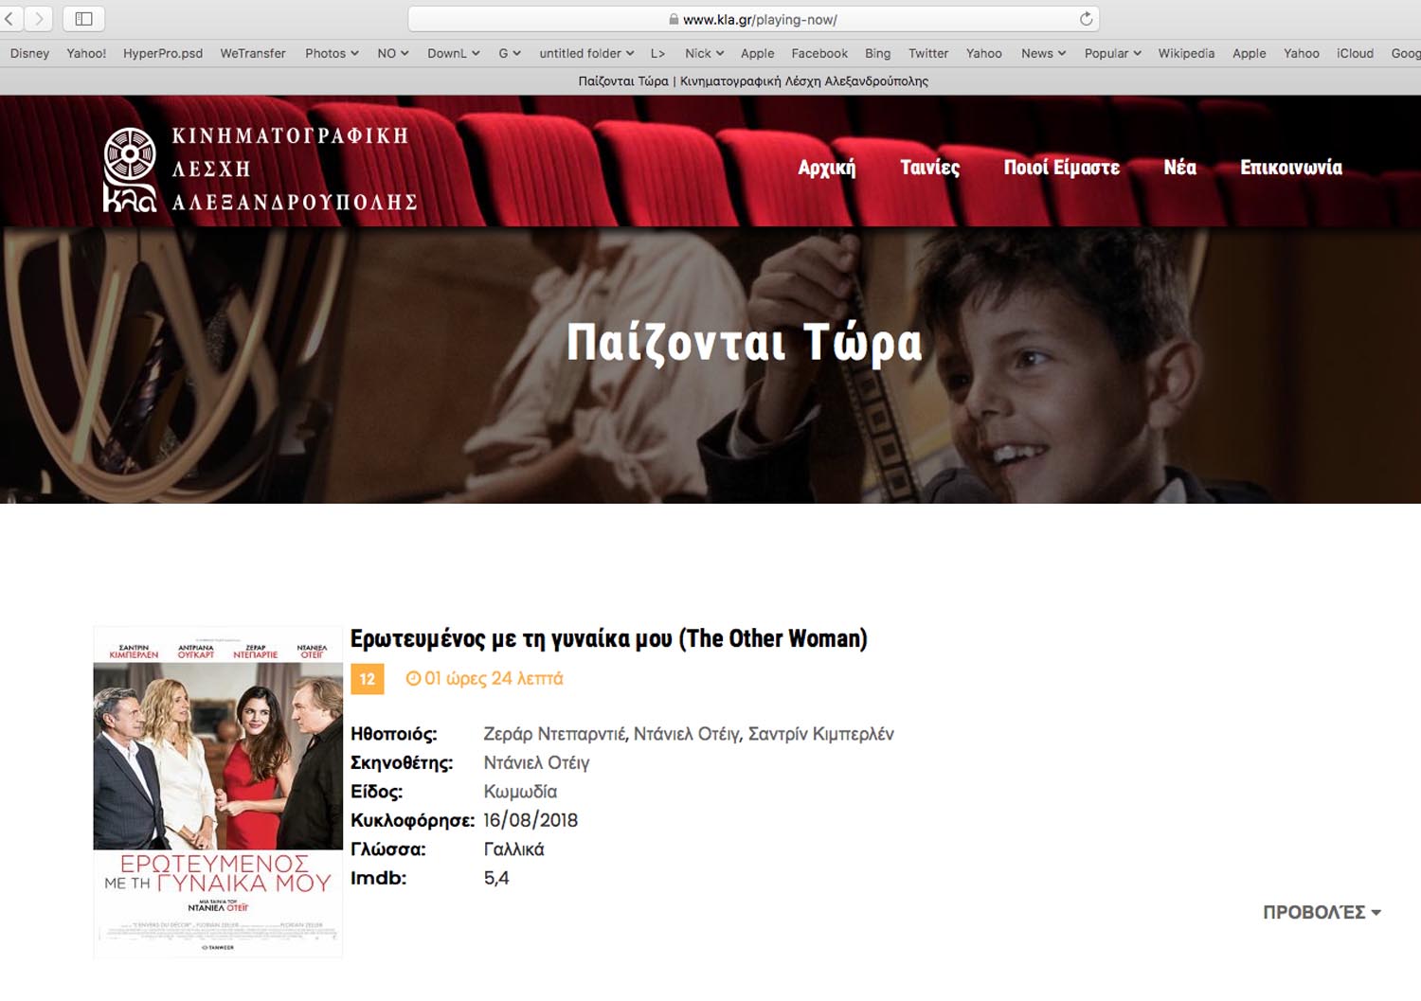Image resolution: width=1421 pixels, height=1001 pixels.
Task: Open the Photos bookmarks folder dropdown
Action: 332,53
